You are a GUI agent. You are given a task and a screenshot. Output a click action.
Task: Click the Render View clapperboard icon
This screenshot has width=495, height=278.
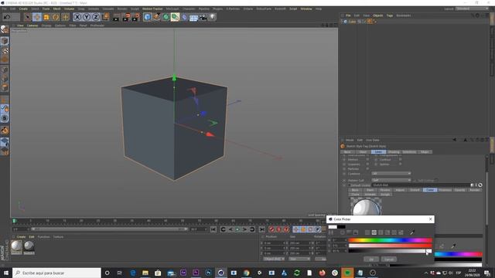(116, 17)
